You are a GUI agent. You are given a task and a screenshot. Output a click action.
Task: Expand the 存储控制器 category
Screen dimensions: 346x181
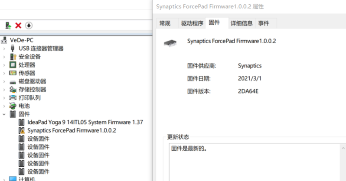(x=4, y=89)
